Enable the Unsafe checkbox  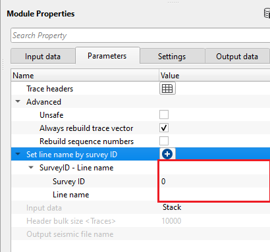coord(164,114)
